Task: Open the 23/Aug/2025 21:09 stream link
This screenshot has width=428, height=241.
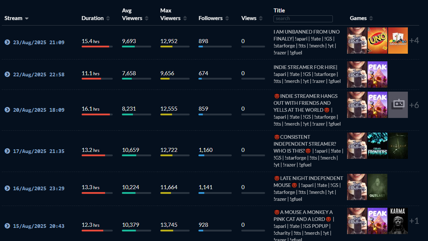Action: pyautogui.click(x=39, y=42)
